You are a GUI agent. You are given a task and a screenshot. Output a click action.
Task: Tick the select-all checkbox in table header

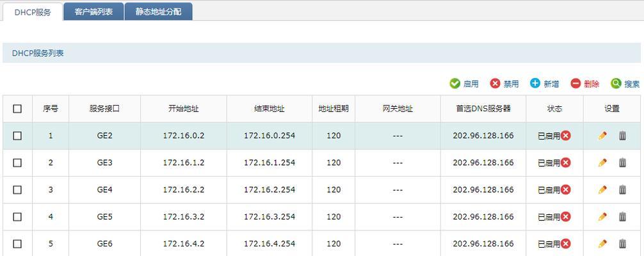click(x=17, y=109)
